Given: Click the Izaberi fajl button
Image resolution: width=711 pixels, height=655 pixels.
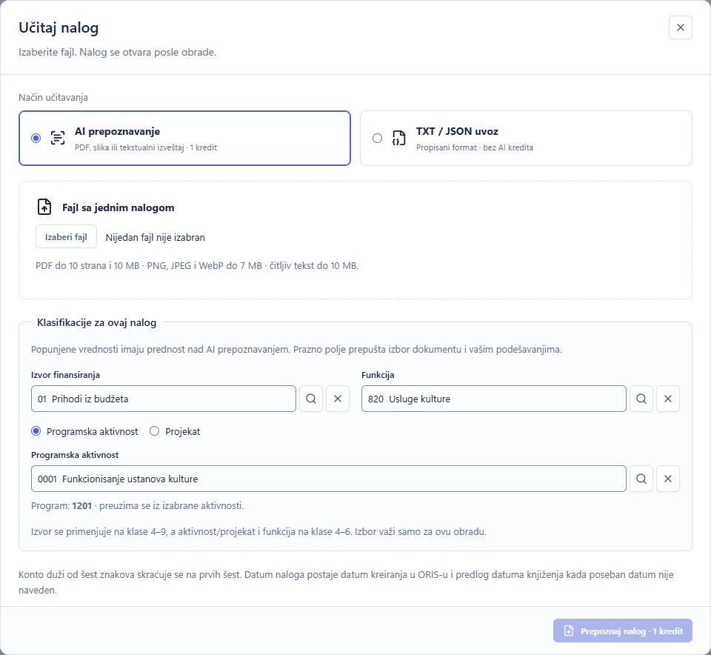Looking at the screenshot, I should (66, 237).
